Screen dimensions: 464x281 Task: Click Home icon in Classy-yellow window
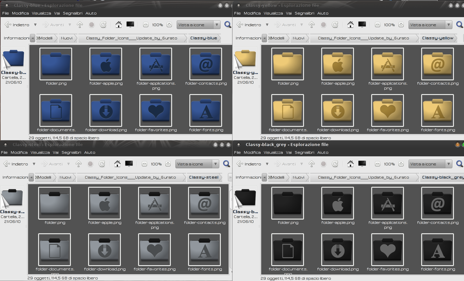pyautogui.click(x=350, y=25)
